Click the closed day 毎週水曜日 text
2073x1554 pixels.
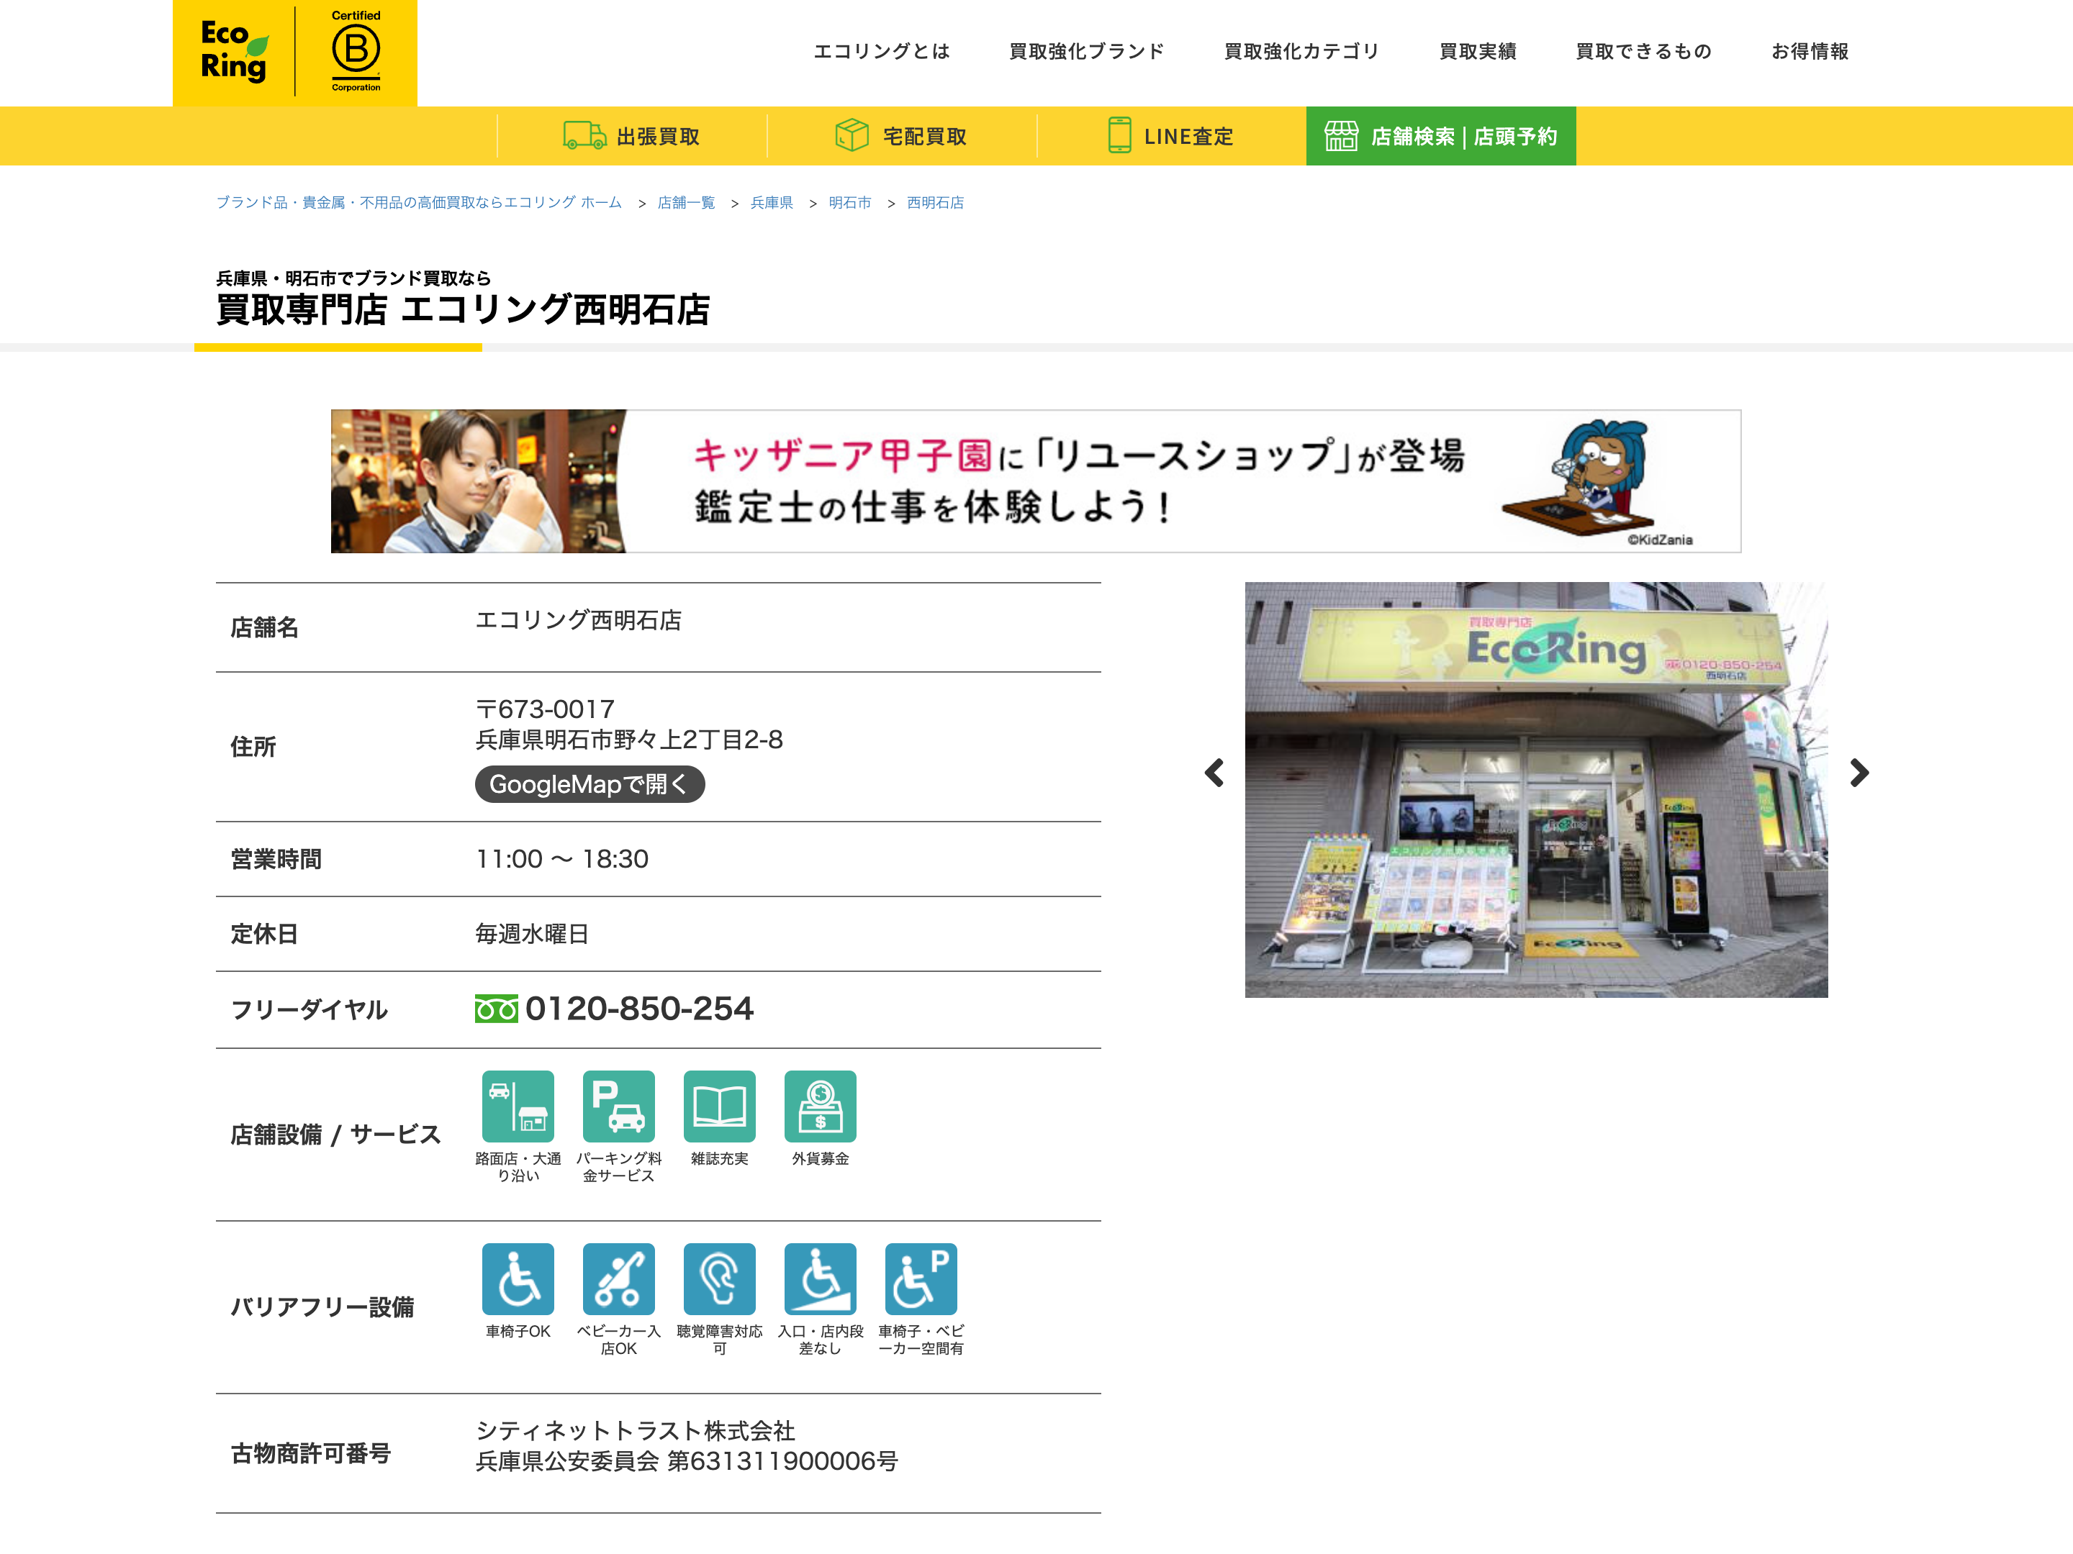coord(531,934)
